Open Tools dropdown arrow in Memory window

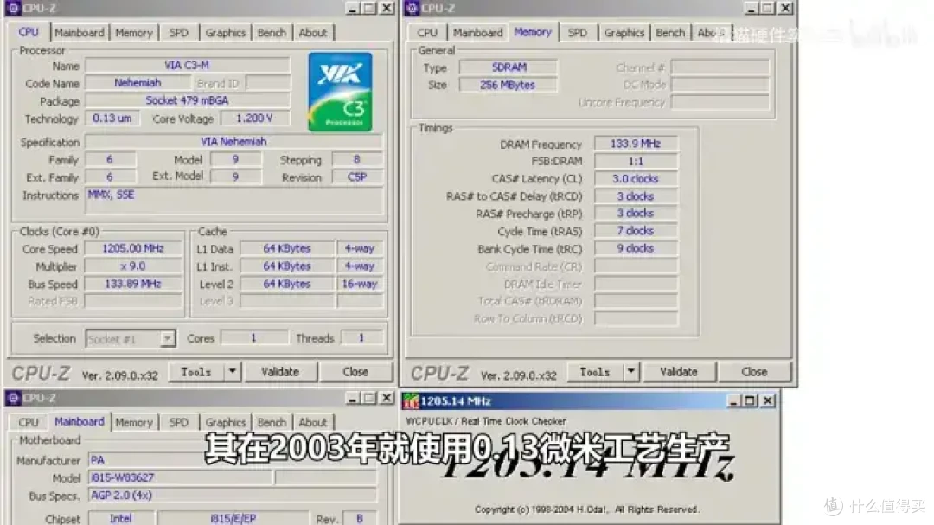pos(630,372)
